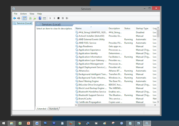Screen dimensions: 179x126
Task: Open the Windows Start button
Action: pos(4,123)
